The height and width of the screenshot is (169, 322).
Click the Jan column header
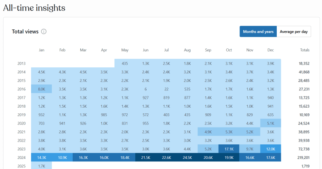pos(42,50)
